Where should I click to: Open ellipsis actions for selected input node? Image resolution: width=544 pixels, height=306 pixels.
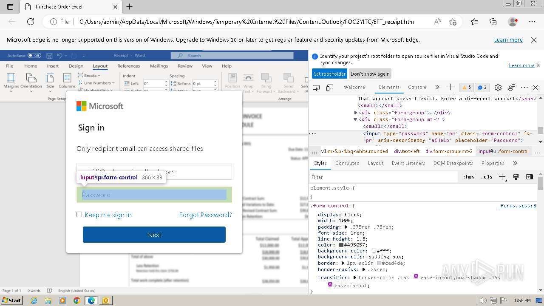pyautogui.click(x=312, y=133)
